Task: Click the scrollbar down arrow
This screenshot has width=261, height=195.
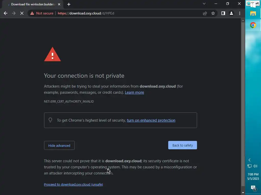Action: [243, 193]
